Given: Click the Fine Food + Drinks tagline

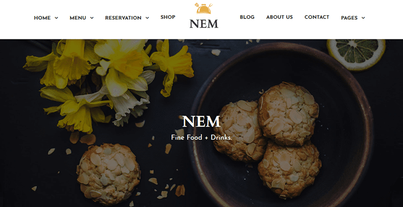Looking at the screenshot, I should click(201, 137).
